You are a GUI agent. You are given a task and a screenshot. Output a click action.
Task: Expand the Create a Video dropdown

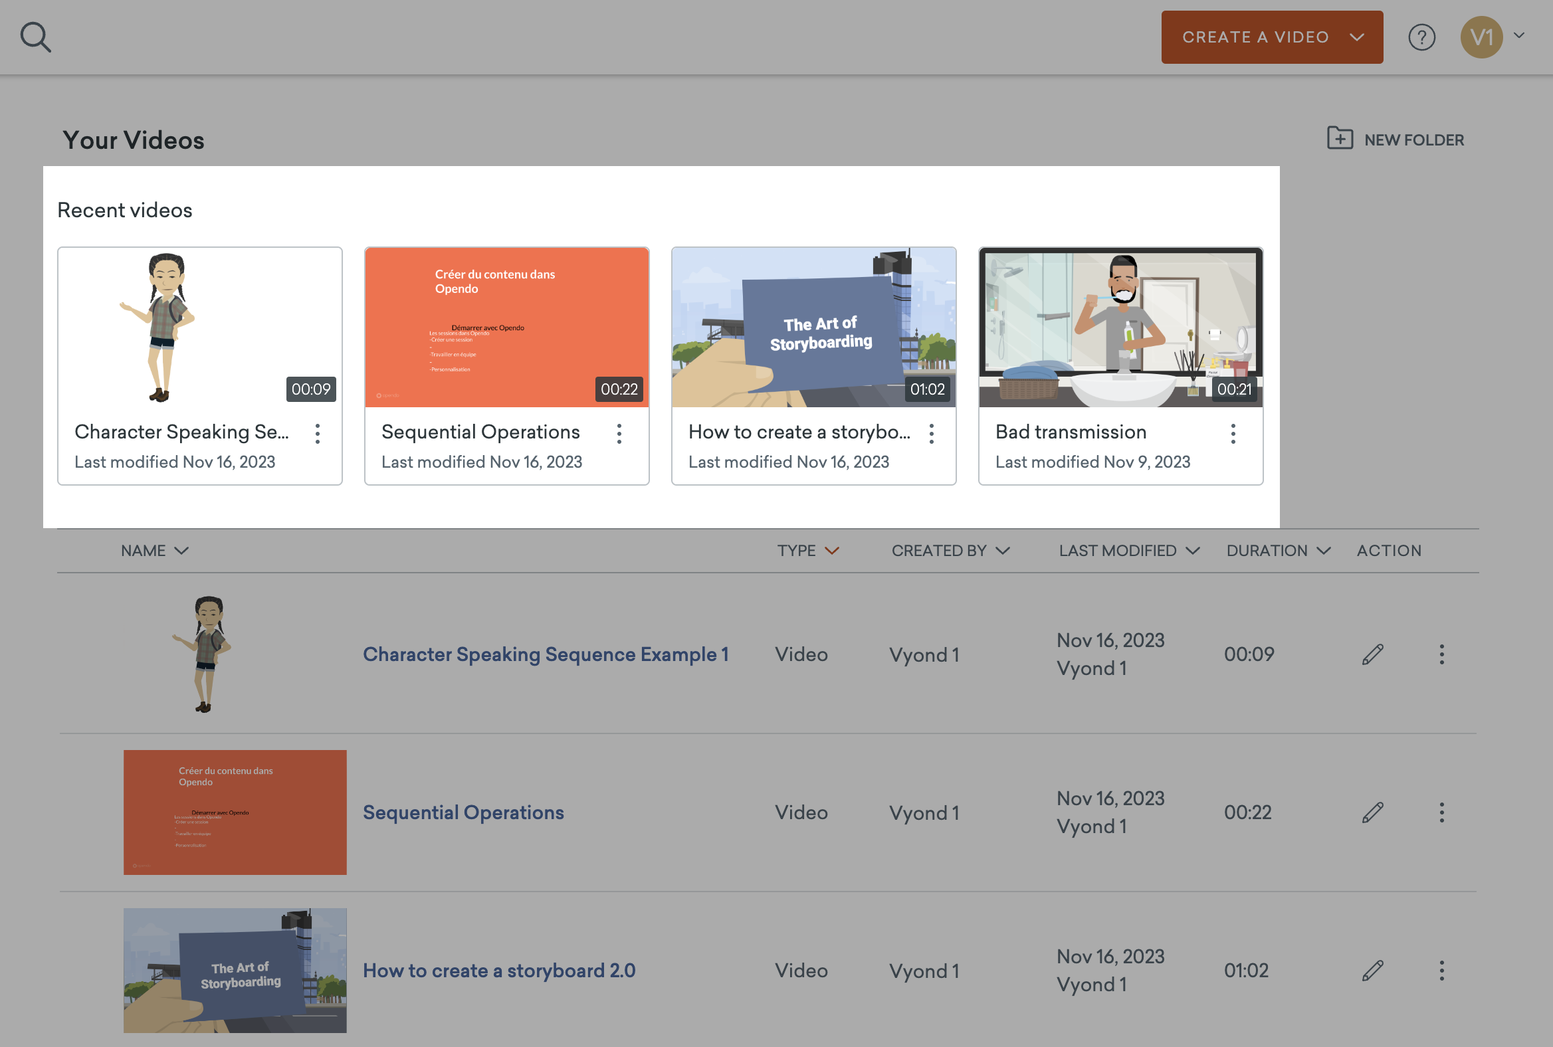coord(1356,37)
